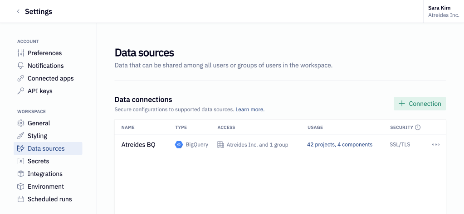Click the BigQuery hexagon logo

click(179, 145)
